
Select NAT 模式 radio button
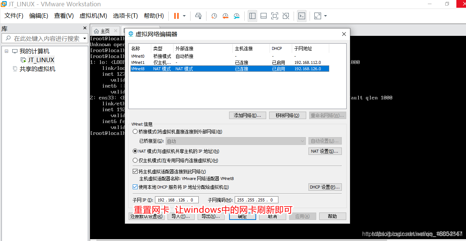[135, 151]
